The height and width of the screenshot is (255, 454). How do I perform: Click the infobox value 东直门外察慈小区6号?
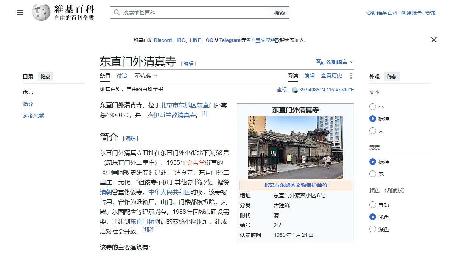pos(300,196)
